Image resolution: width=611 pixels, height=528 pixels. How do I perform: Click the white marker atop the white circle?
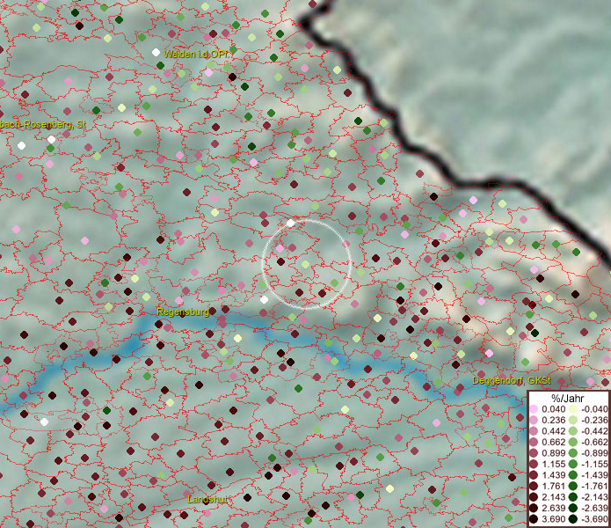(x=291, y=223)
